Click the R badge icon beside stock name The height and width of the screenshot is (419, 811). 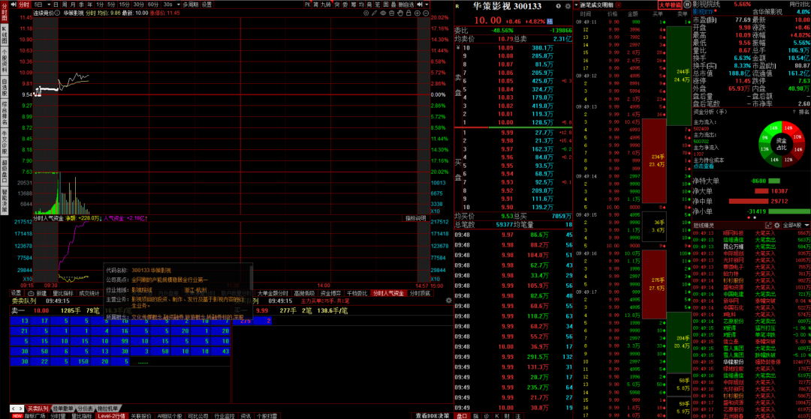[x=457, y=6]
